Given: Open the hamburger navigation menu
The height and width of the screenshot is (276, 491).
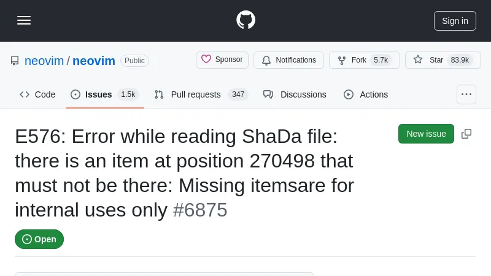Looking at the screenshot, I should (24, 20).
